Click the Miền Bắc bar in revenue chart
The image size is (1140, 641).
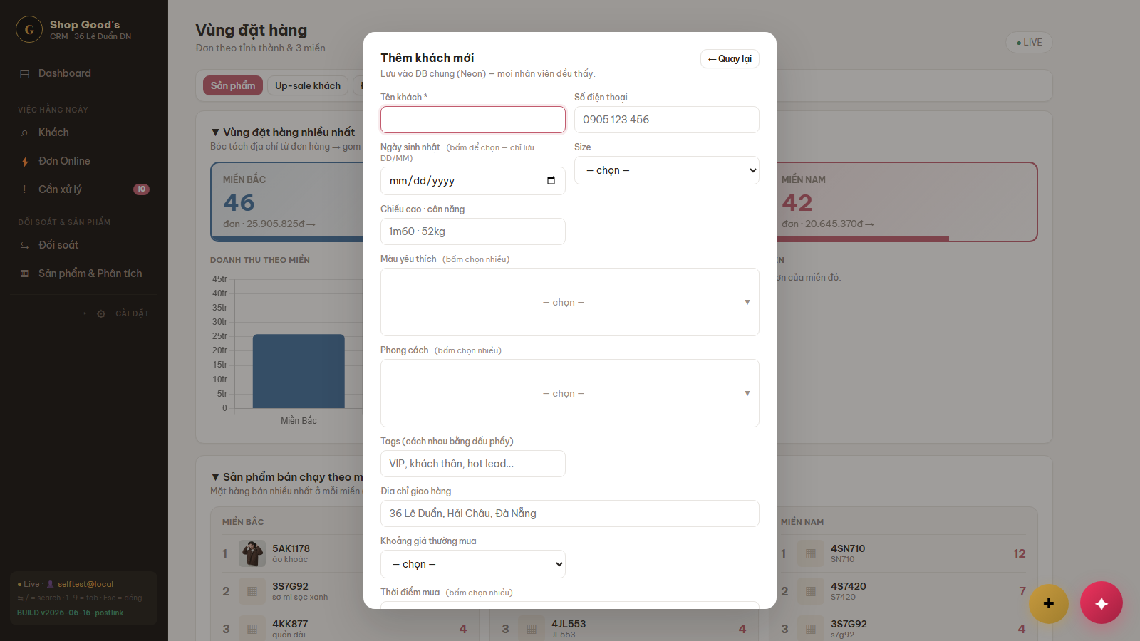click(x=299, y=371)
